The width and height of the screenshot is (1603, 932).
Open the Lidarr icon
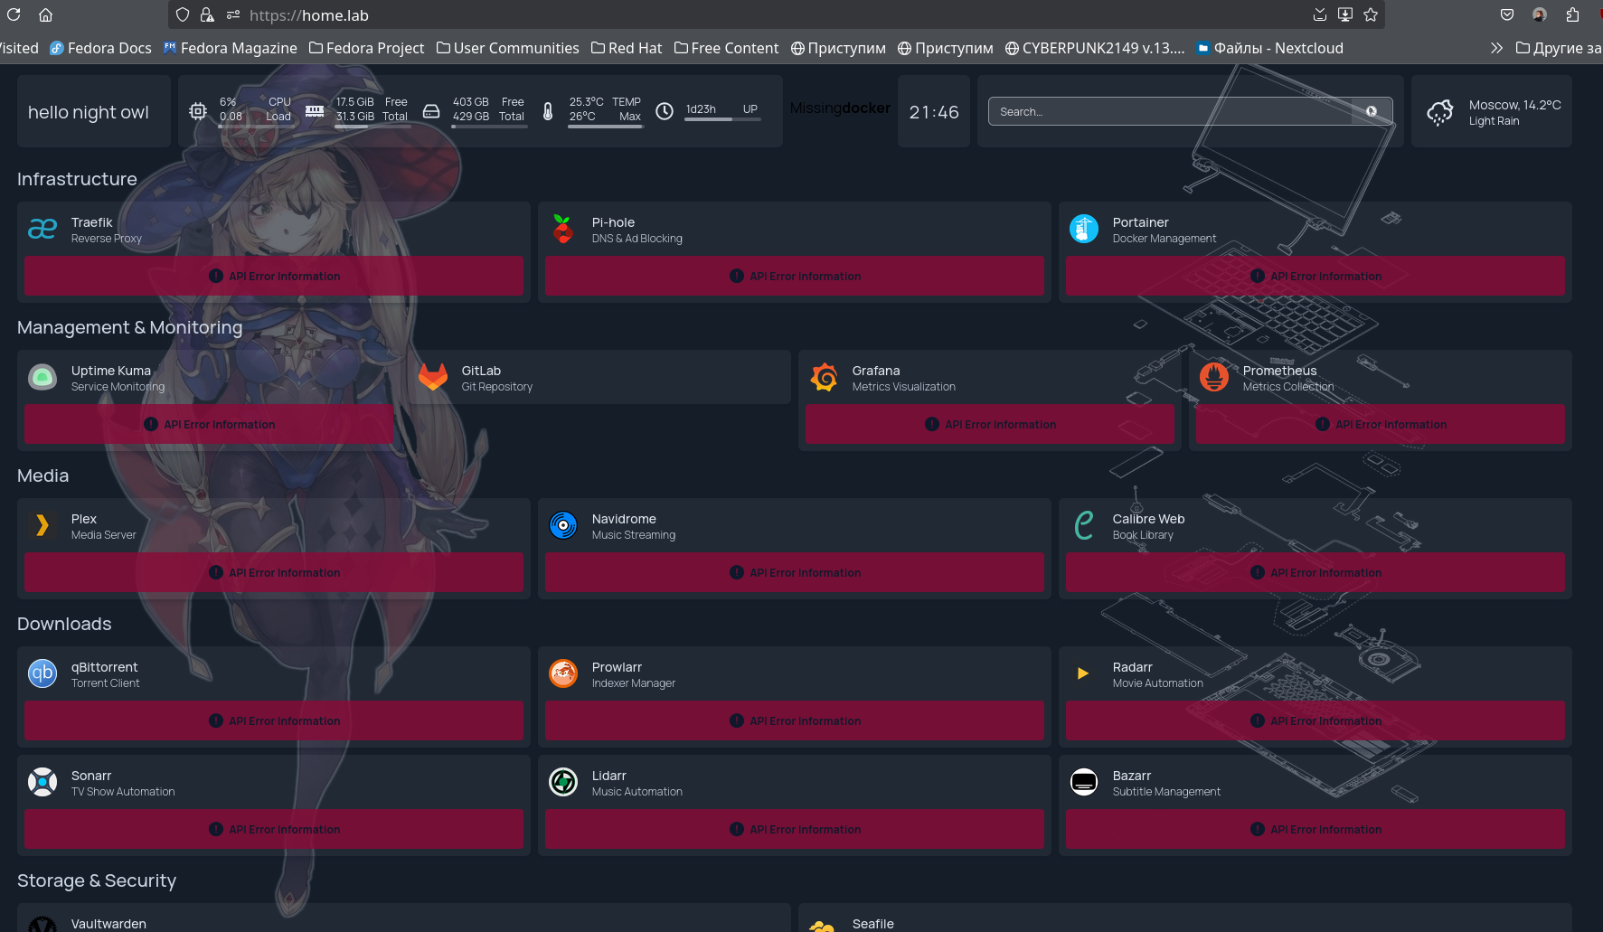coord(563,783)
